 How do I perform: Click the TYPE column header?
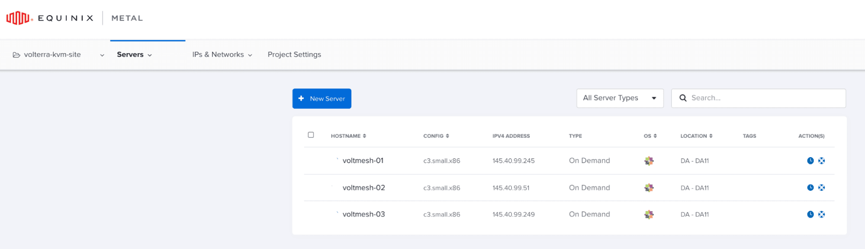tap(575, 136)
